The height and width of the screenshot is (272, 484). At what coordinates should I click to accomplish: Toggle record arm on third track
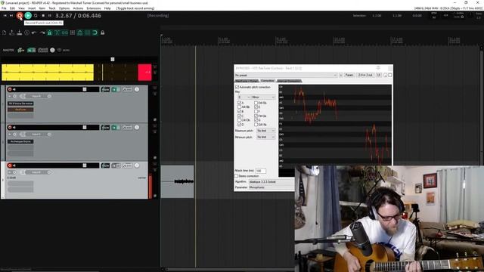point(10,165)
